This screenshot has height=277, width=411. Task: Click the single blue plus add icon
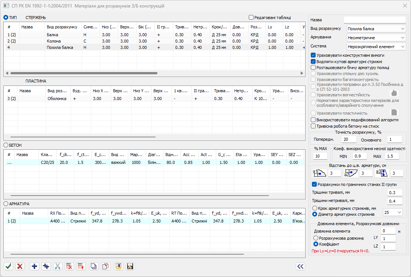point(34,266)
